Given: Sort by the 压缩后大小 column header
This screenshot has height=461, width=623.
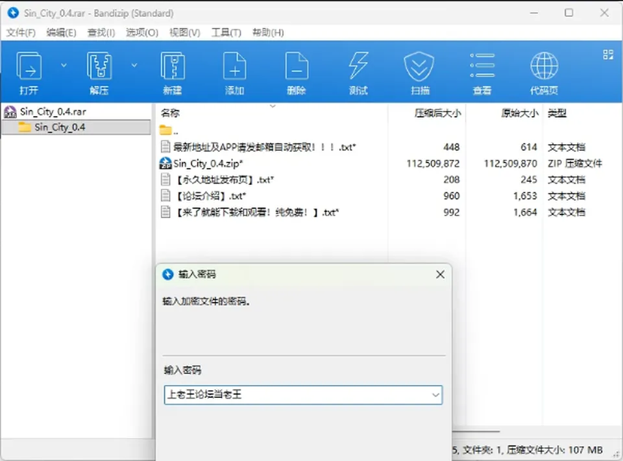Looking at the screenshot, I should [x=437, y=113].
